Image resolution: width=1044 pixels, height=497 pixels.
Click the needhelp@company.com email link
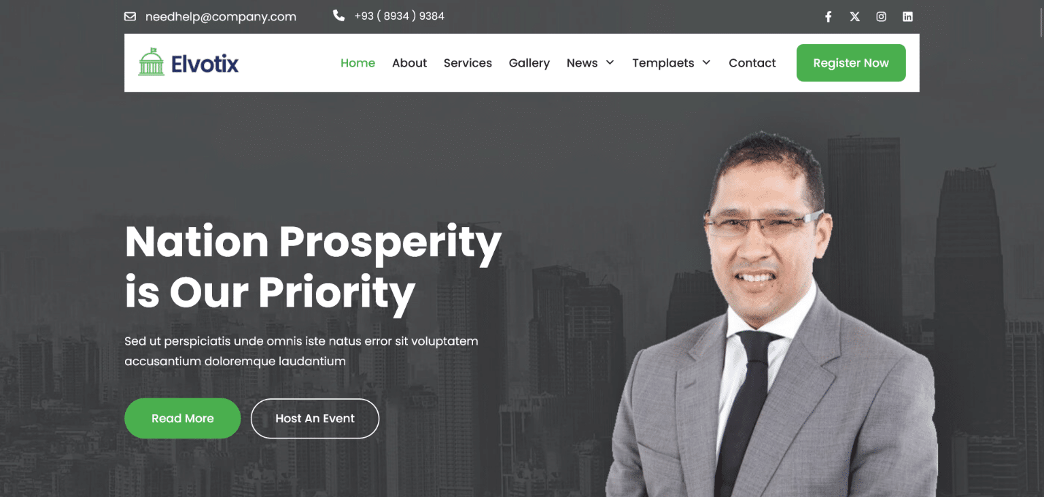pyautogui.click(x=221, y=17)
